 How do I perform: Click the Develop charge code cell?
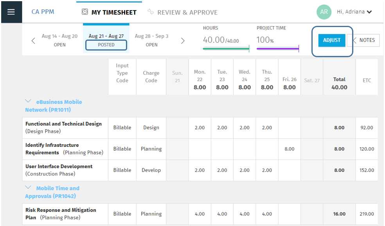coord(151,170)
